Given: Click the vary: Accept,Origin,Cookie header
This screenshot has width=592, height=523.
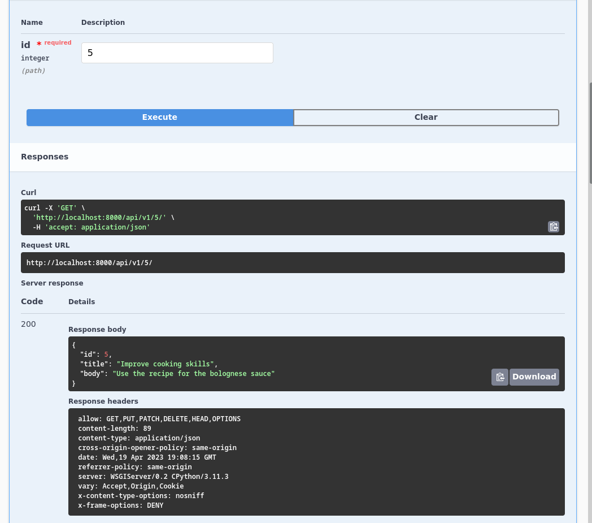Looking at the screenshot, I should tap(131, 486).
